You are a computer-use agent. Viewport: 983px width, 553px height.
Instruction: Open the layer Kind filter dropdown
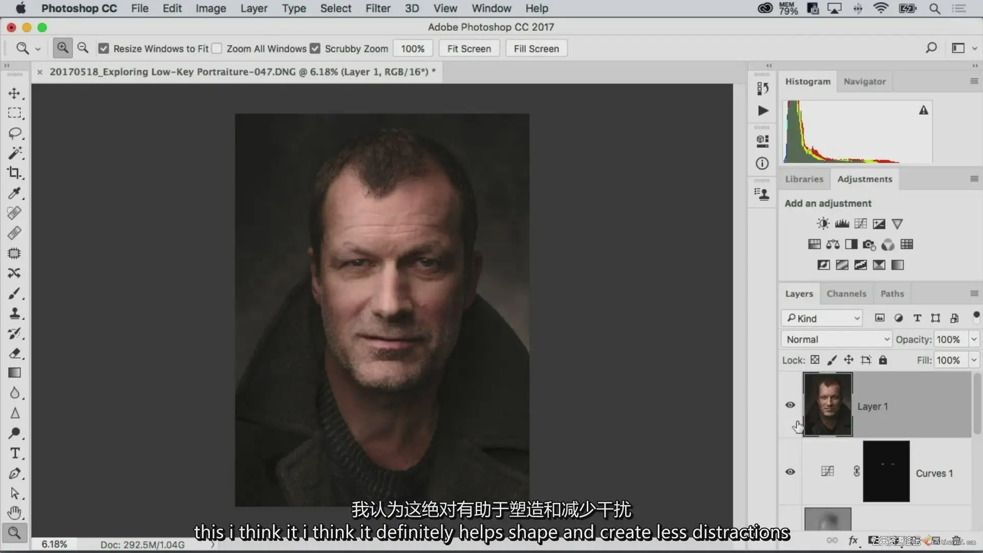822,318
